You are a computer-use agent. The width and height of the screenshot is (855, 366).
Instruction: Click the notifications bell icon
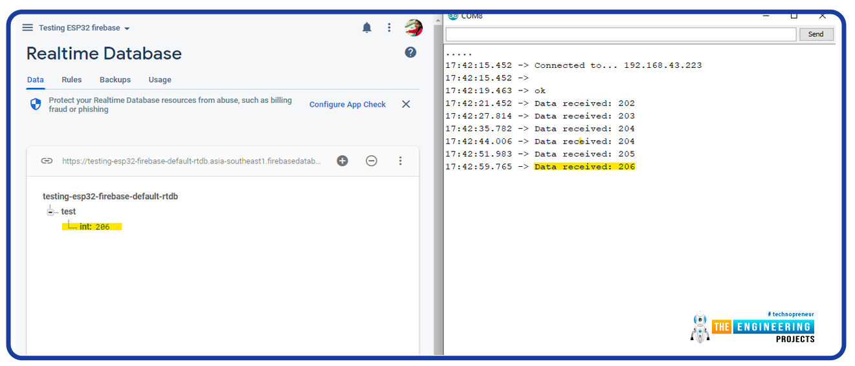367,28
